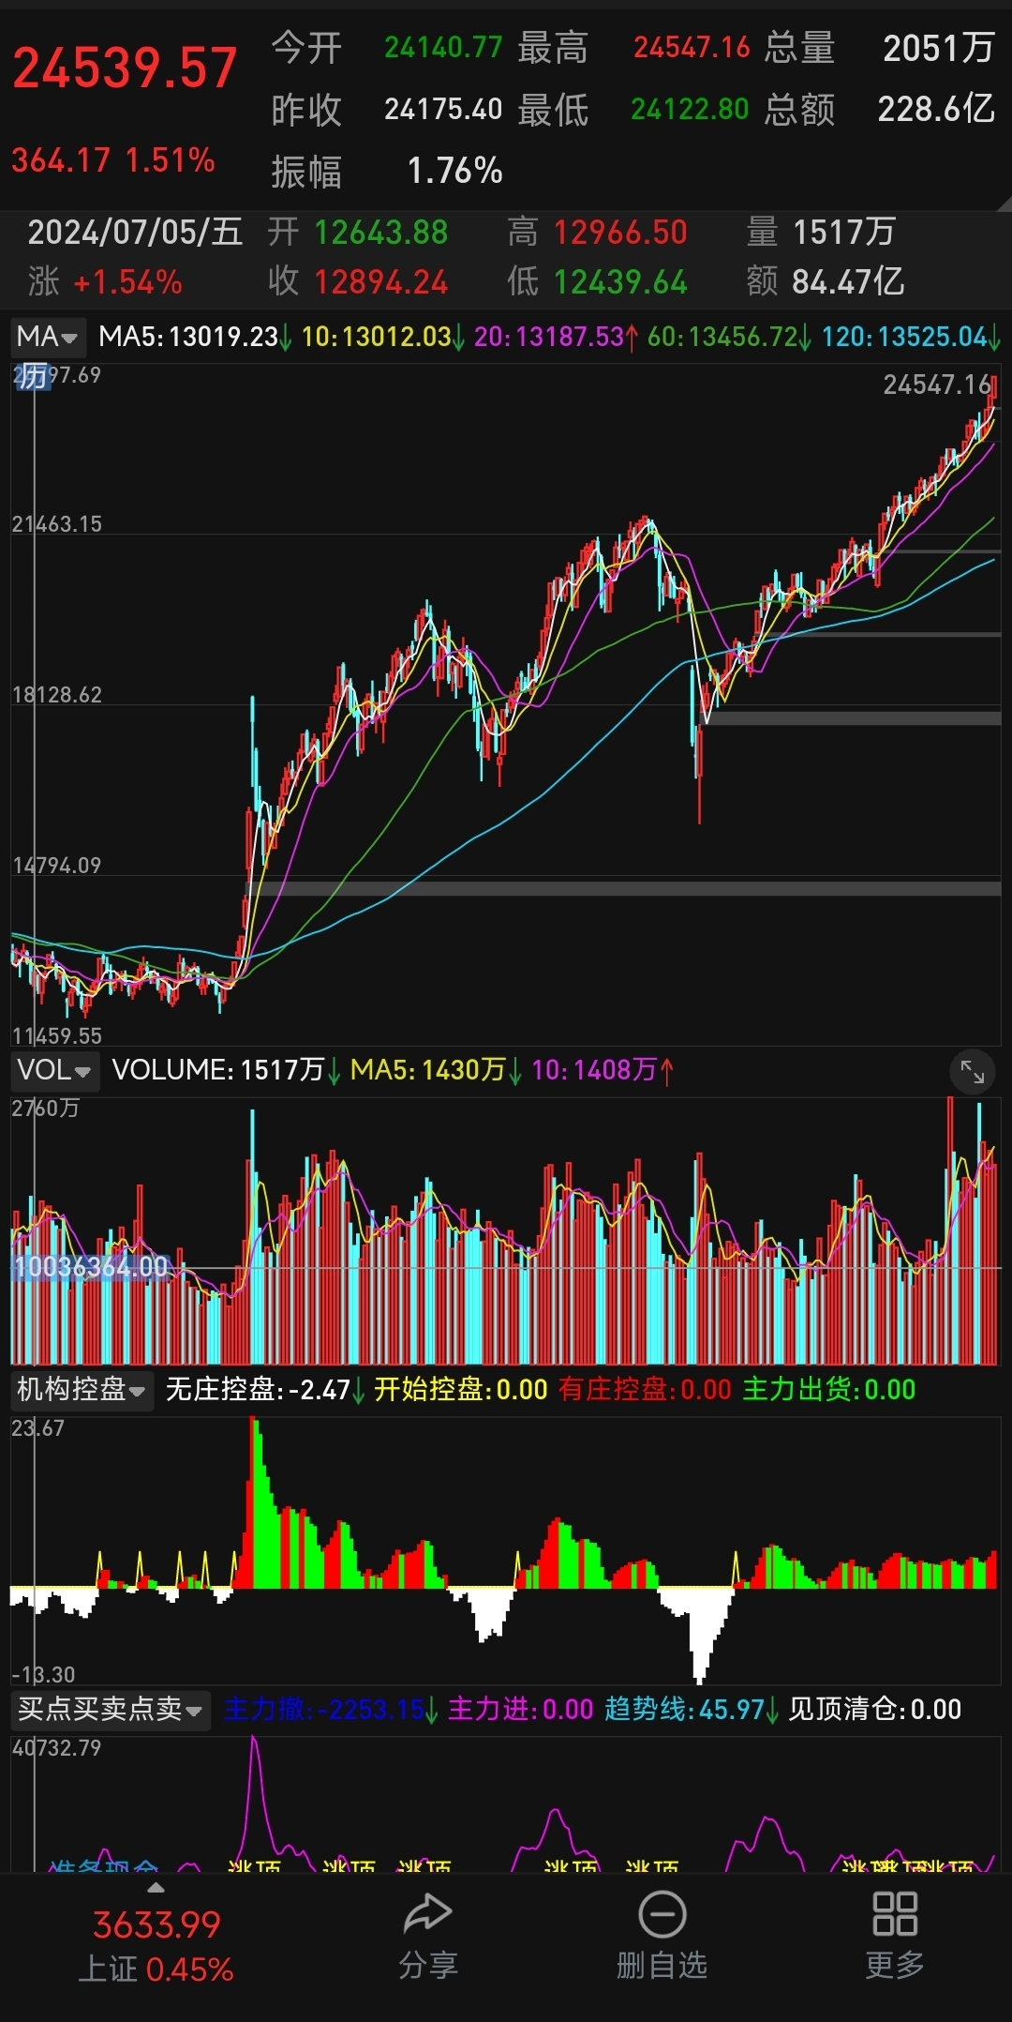Tap 最高 value 24547.16
The image size is (1012, 2022).
692,47
